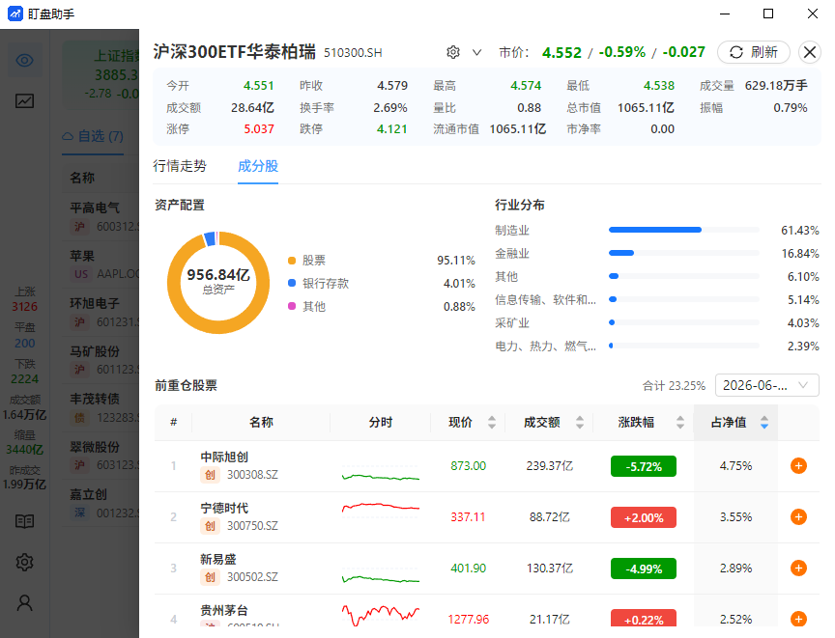Add 新易盛 with orange plus icon
The width and height of the screenshot is (835, 638).
[x=798, y=568]
